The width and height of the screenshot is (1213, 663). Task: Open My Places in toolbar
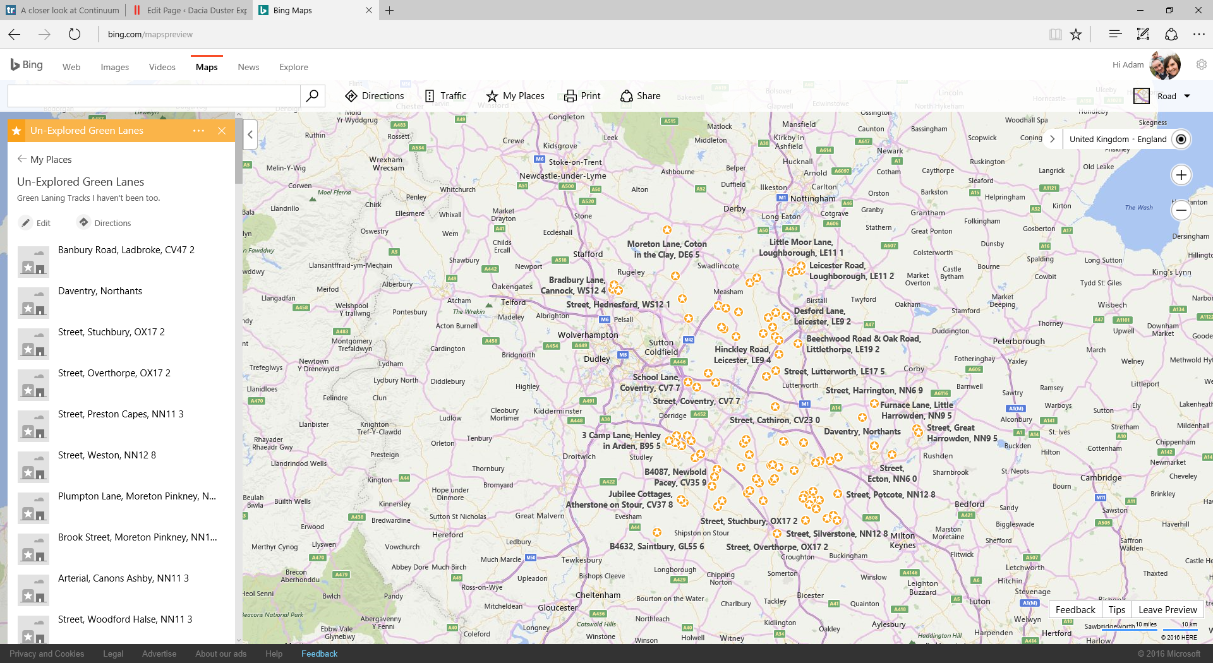pos(515,96)
